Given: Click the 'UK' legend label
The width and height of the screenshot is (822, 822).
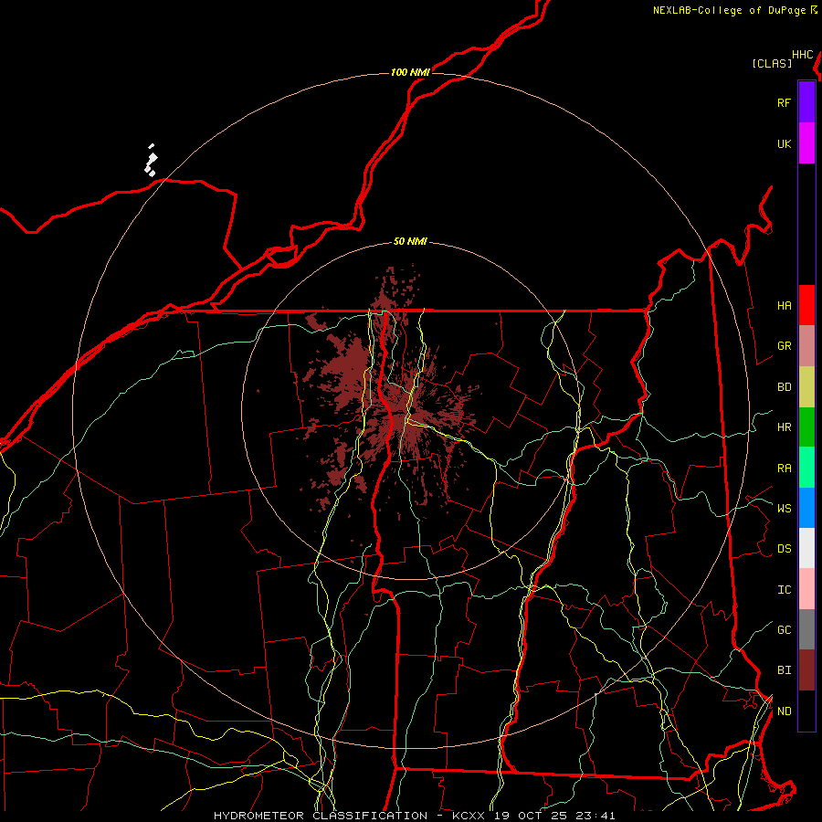Looking at the screenshot, I should [x=784, y=144].
